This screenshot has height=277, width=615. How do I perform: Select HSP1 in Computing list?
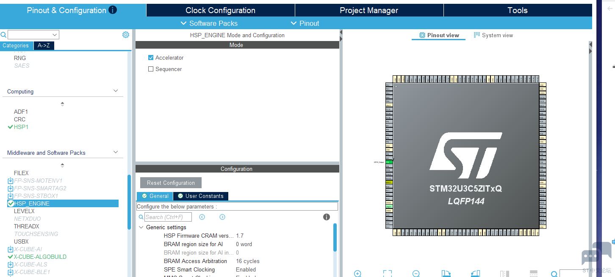tap(21, 127)
